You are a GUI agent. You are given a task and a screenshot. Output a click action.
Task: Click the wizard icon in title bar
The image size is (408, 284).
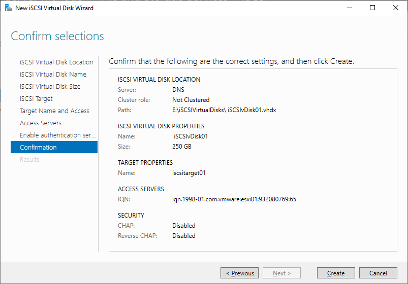click(8, 8)
